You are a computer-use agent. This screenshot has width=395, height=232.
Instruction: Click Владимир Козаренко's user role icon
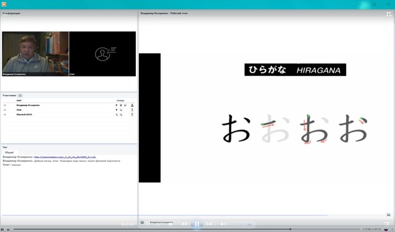point(132,105)
